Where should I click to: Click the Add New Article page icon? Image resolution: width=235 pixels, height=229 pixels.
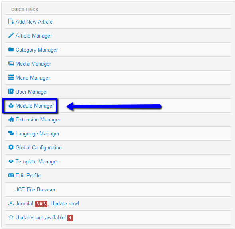coord(11,22)
